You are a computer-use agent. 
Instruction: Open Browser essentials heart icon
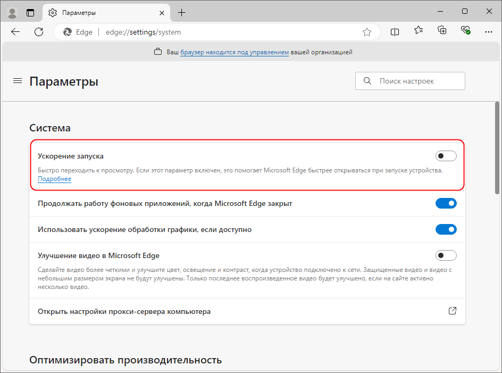[x=465, y=30]
